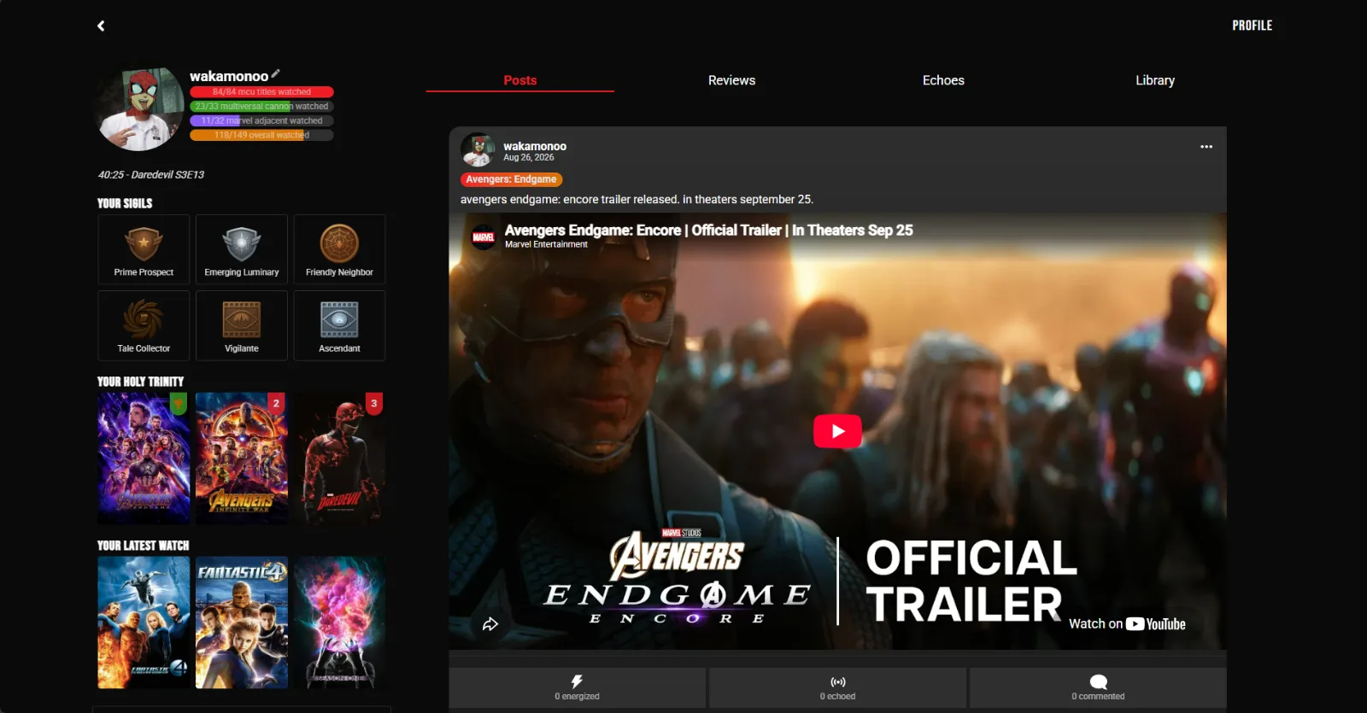
Task: Click the Daredevil S3E13 watch time text
Action: coord(151,174)
